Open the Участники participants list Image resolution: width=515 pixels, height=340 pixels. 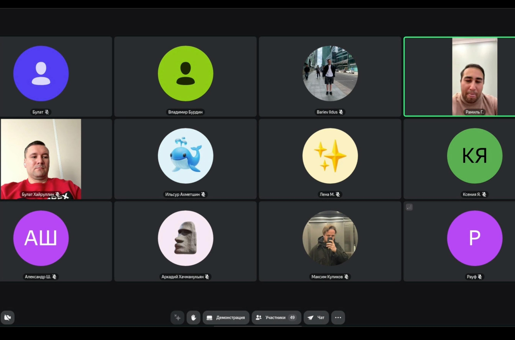coord(276,317)
